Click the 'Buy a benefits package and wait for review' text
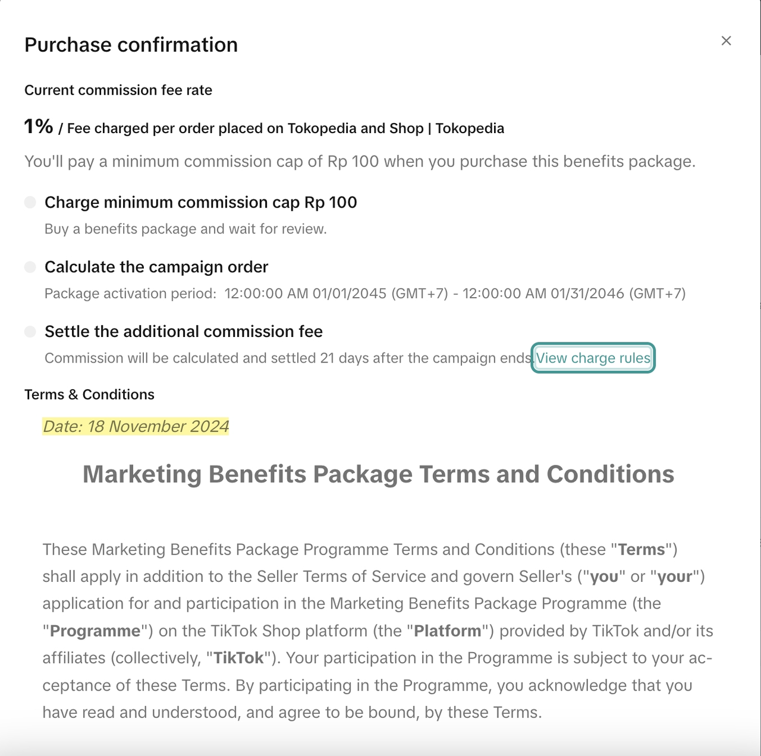761x756 pixels. coord(185,229)
